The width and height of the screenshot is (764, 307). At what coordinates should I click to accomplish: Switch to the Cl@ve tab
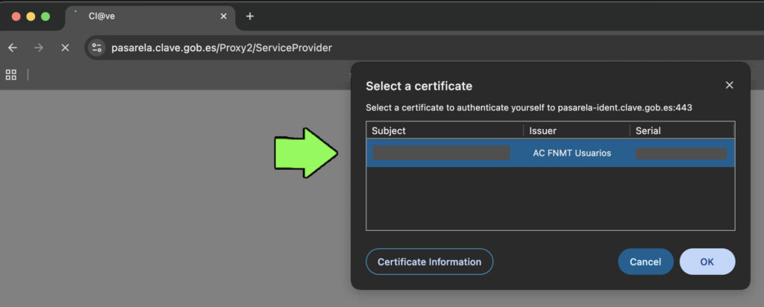(142, 16)
